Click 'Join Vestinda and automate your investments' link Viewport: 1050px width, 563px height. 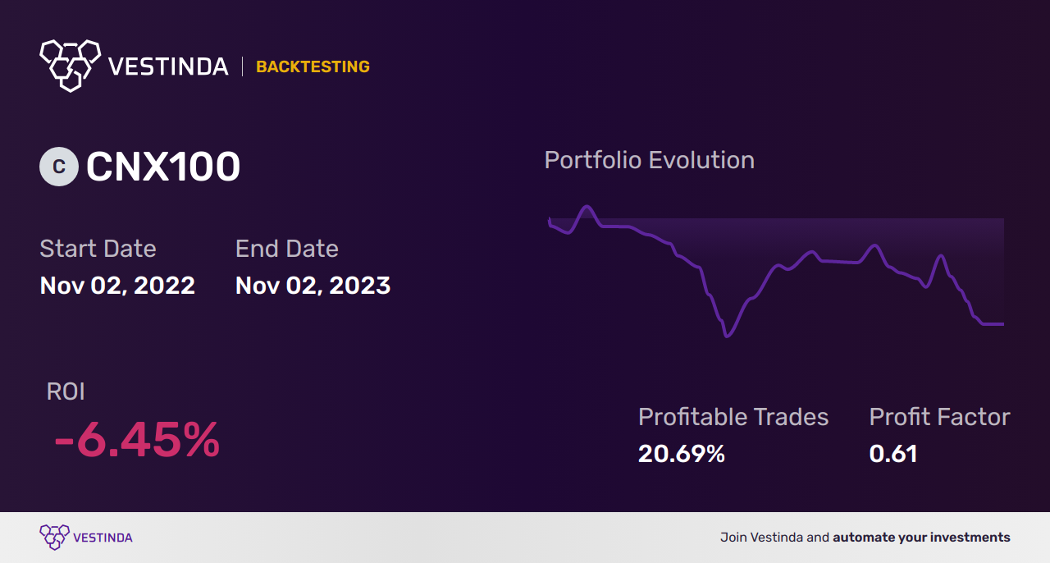pyautogui.click(x=865, y=538)
